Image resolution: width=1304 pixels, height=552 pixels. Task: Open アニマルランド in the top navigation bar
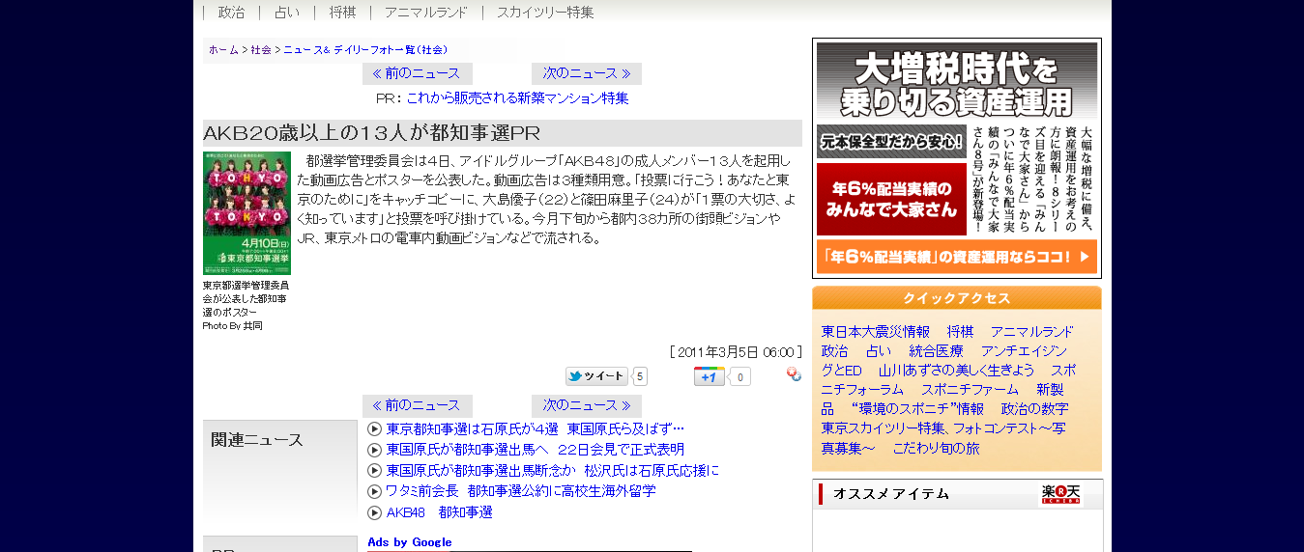[426, 13]
